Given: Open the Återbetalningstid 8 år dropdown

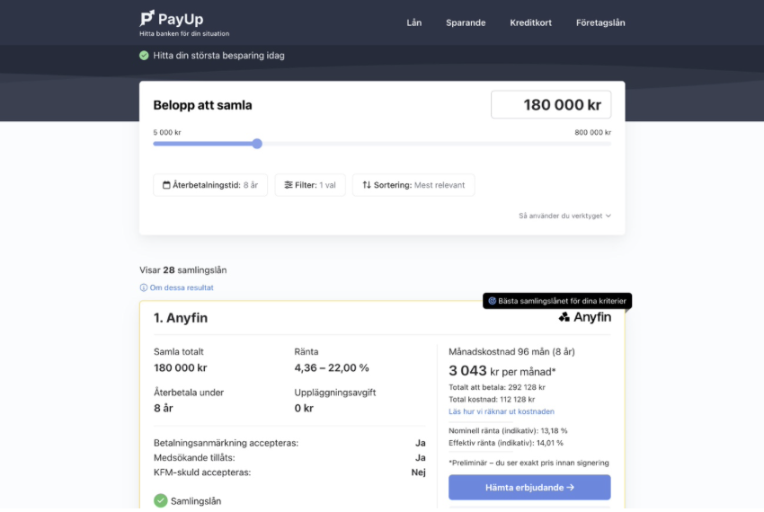Looking at the screenshot, I should coord(210,185).
